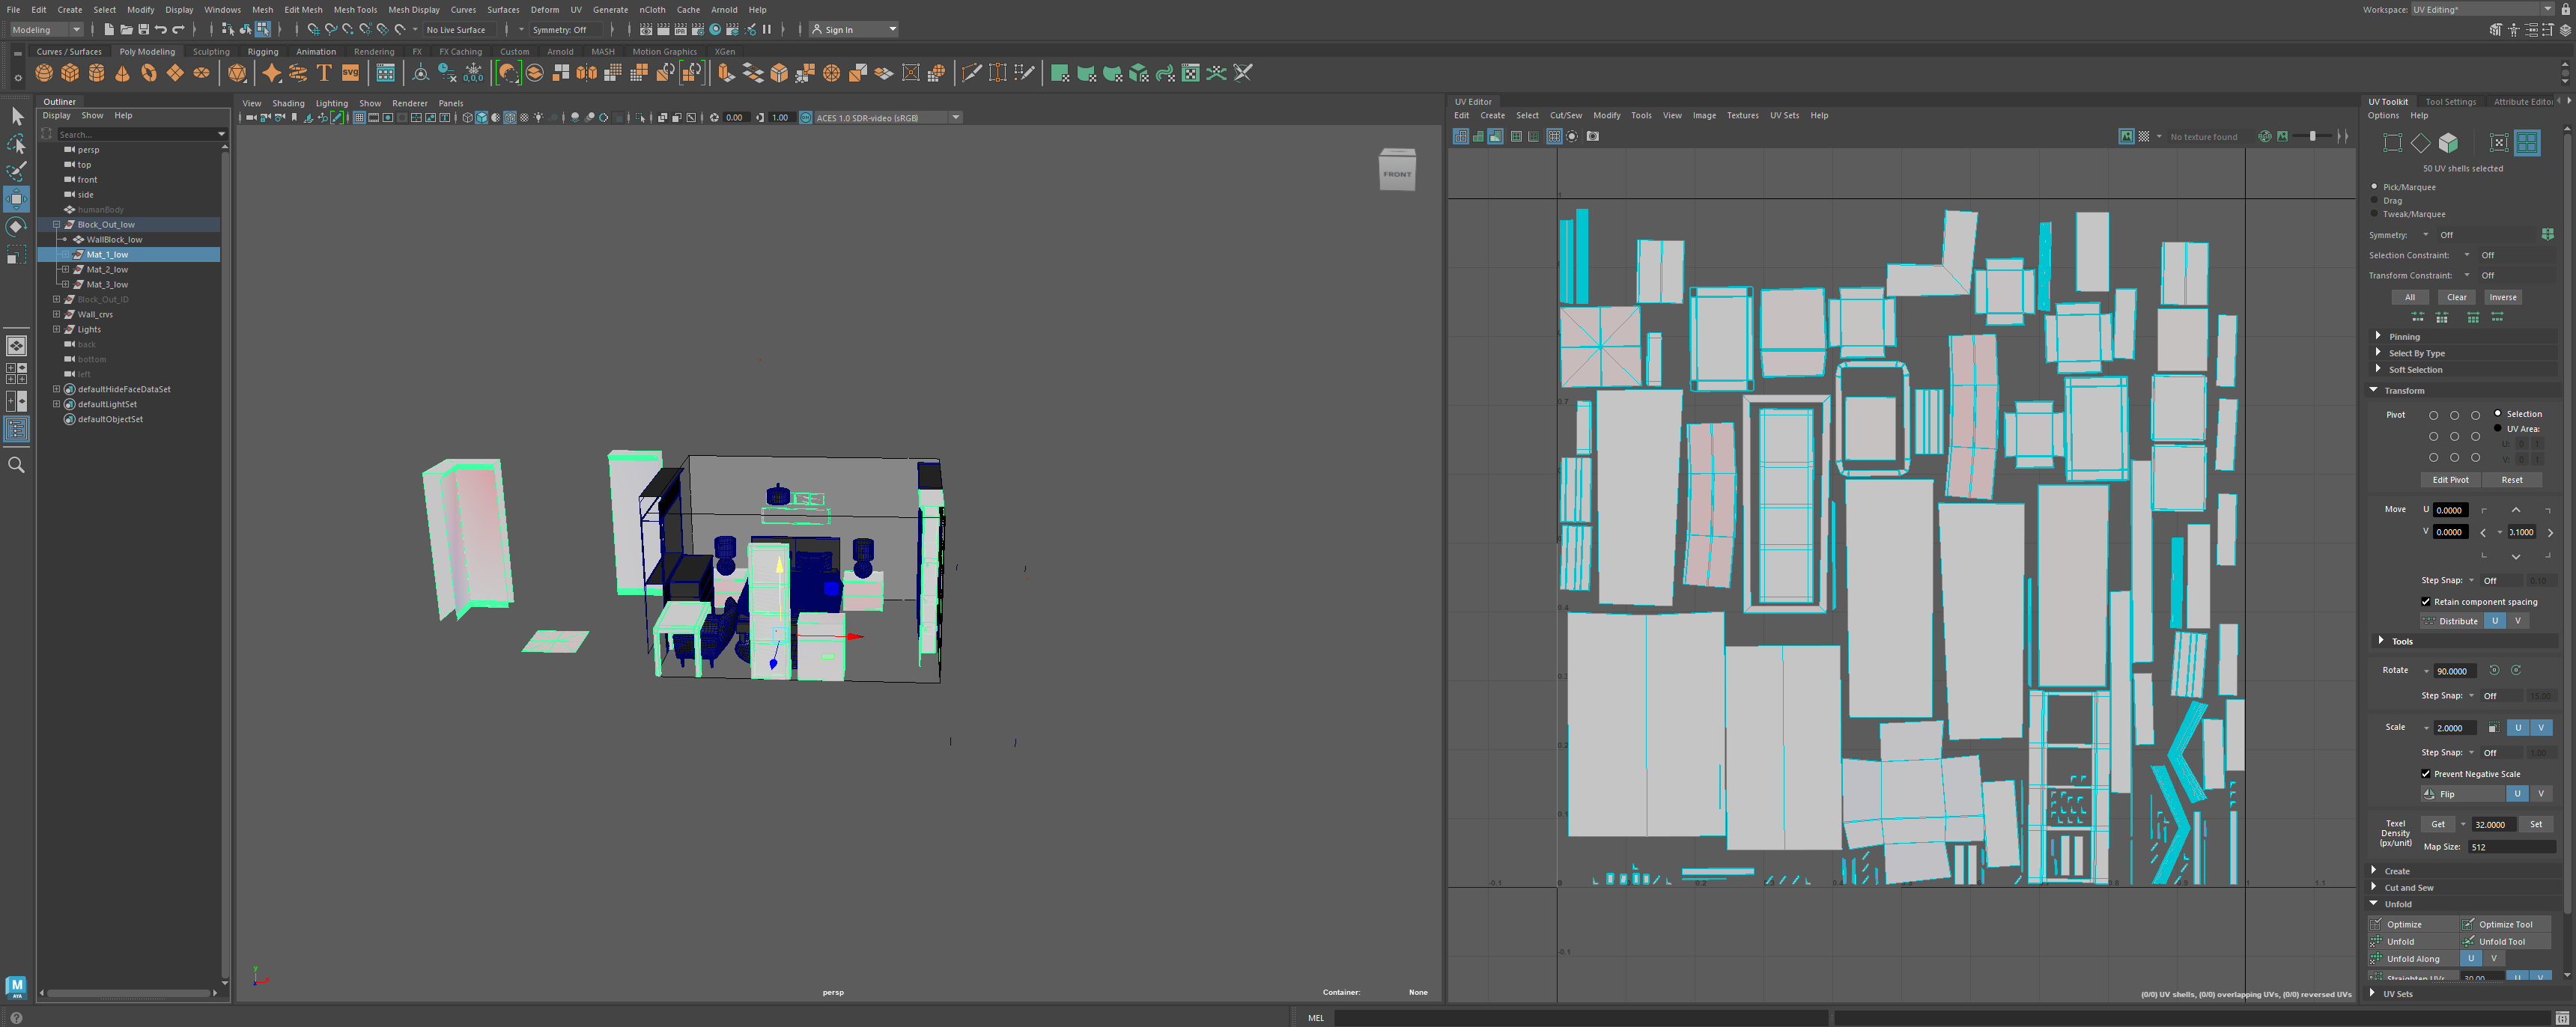Toggle Retain component spacing checkbox
Viewport: 2576px width, 1027px height.
coord(2425,602)
